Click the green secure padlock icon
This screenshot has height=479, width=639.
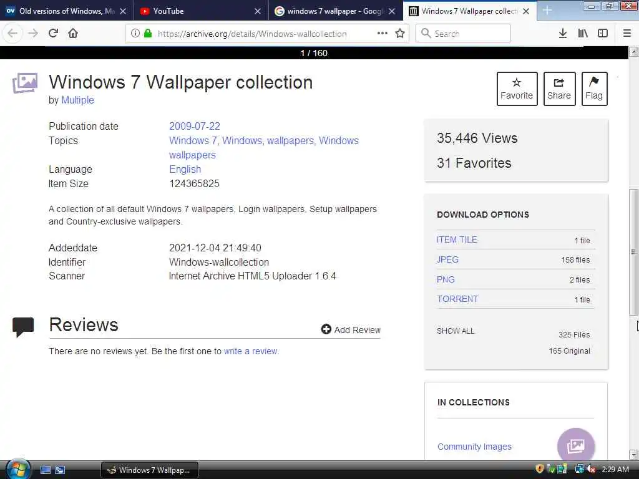[148, 34]
